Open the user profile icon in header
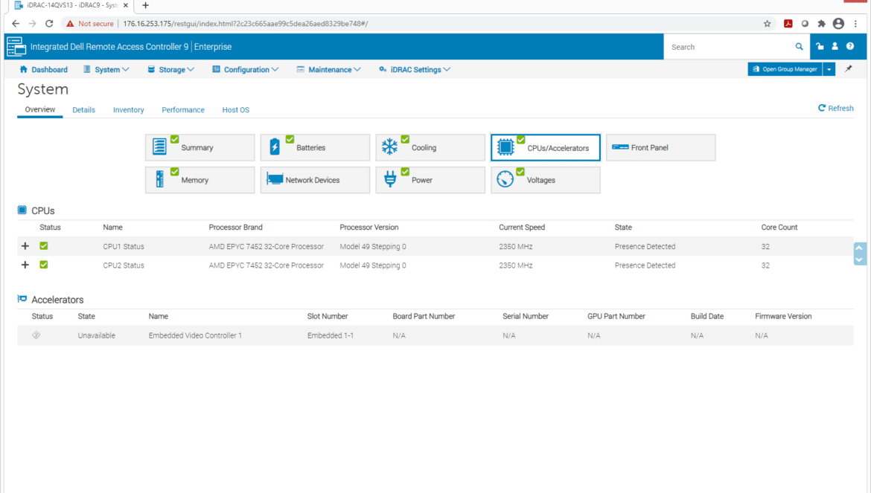Viewport: 871px width, 493px height. tap(835, 47)
